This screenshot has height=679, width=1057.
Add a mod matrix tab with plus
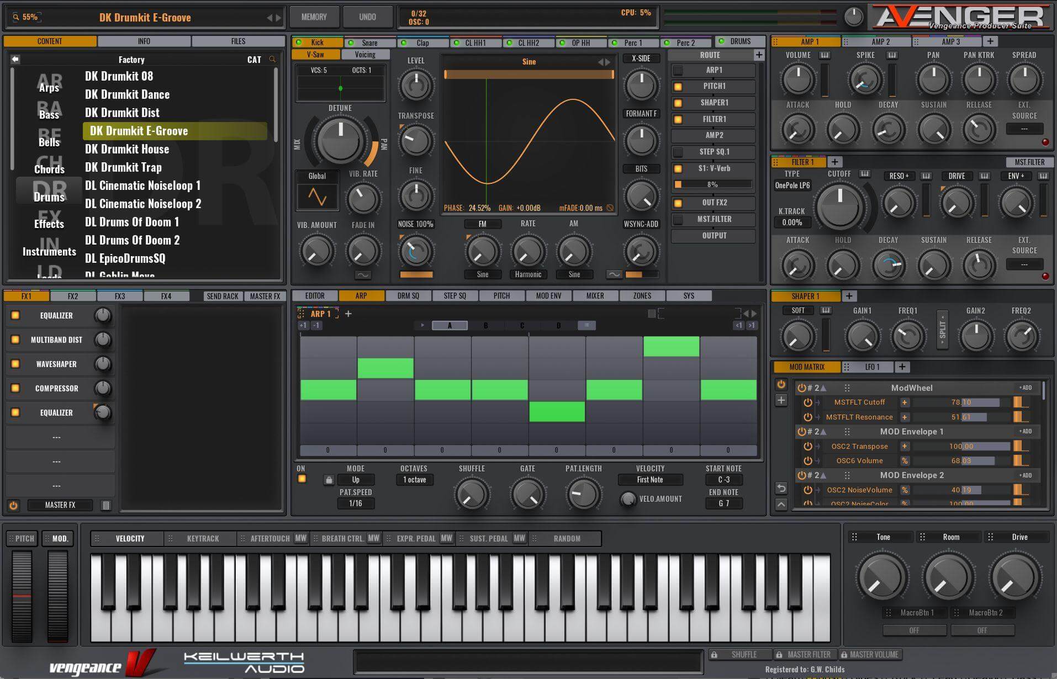click(902, 367)
